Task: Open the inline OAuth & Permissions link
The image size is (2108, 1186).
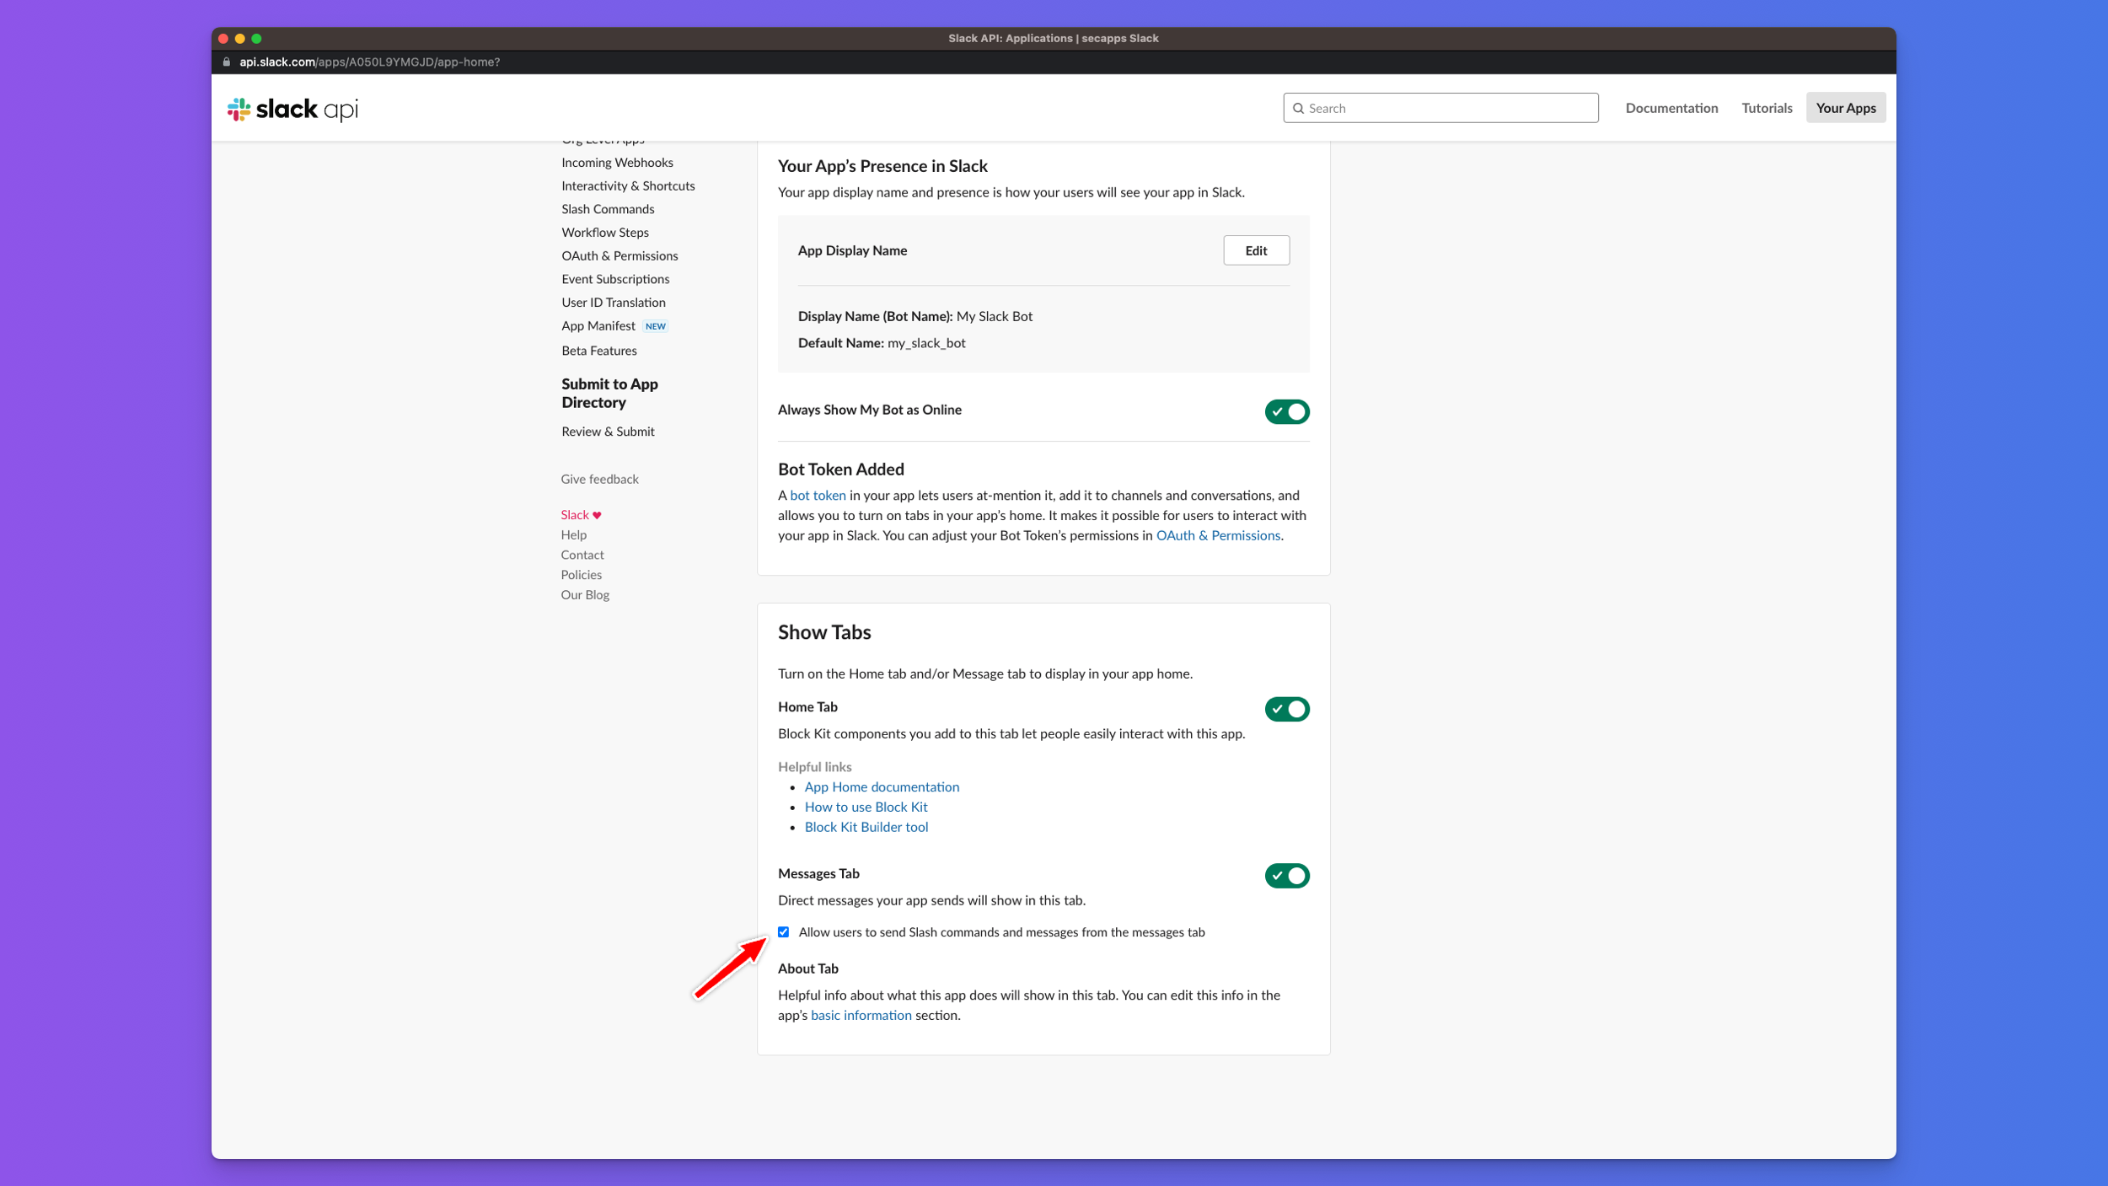Action: coord(1218,535)
